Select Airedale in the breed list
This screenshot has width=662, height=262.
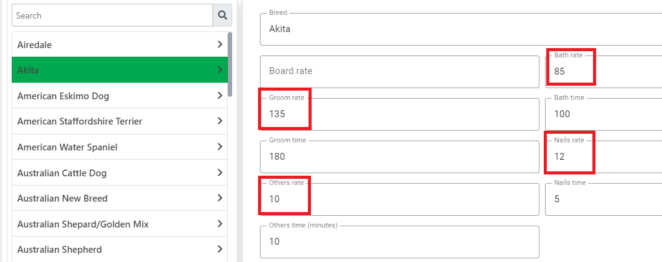tap(119, 44)
